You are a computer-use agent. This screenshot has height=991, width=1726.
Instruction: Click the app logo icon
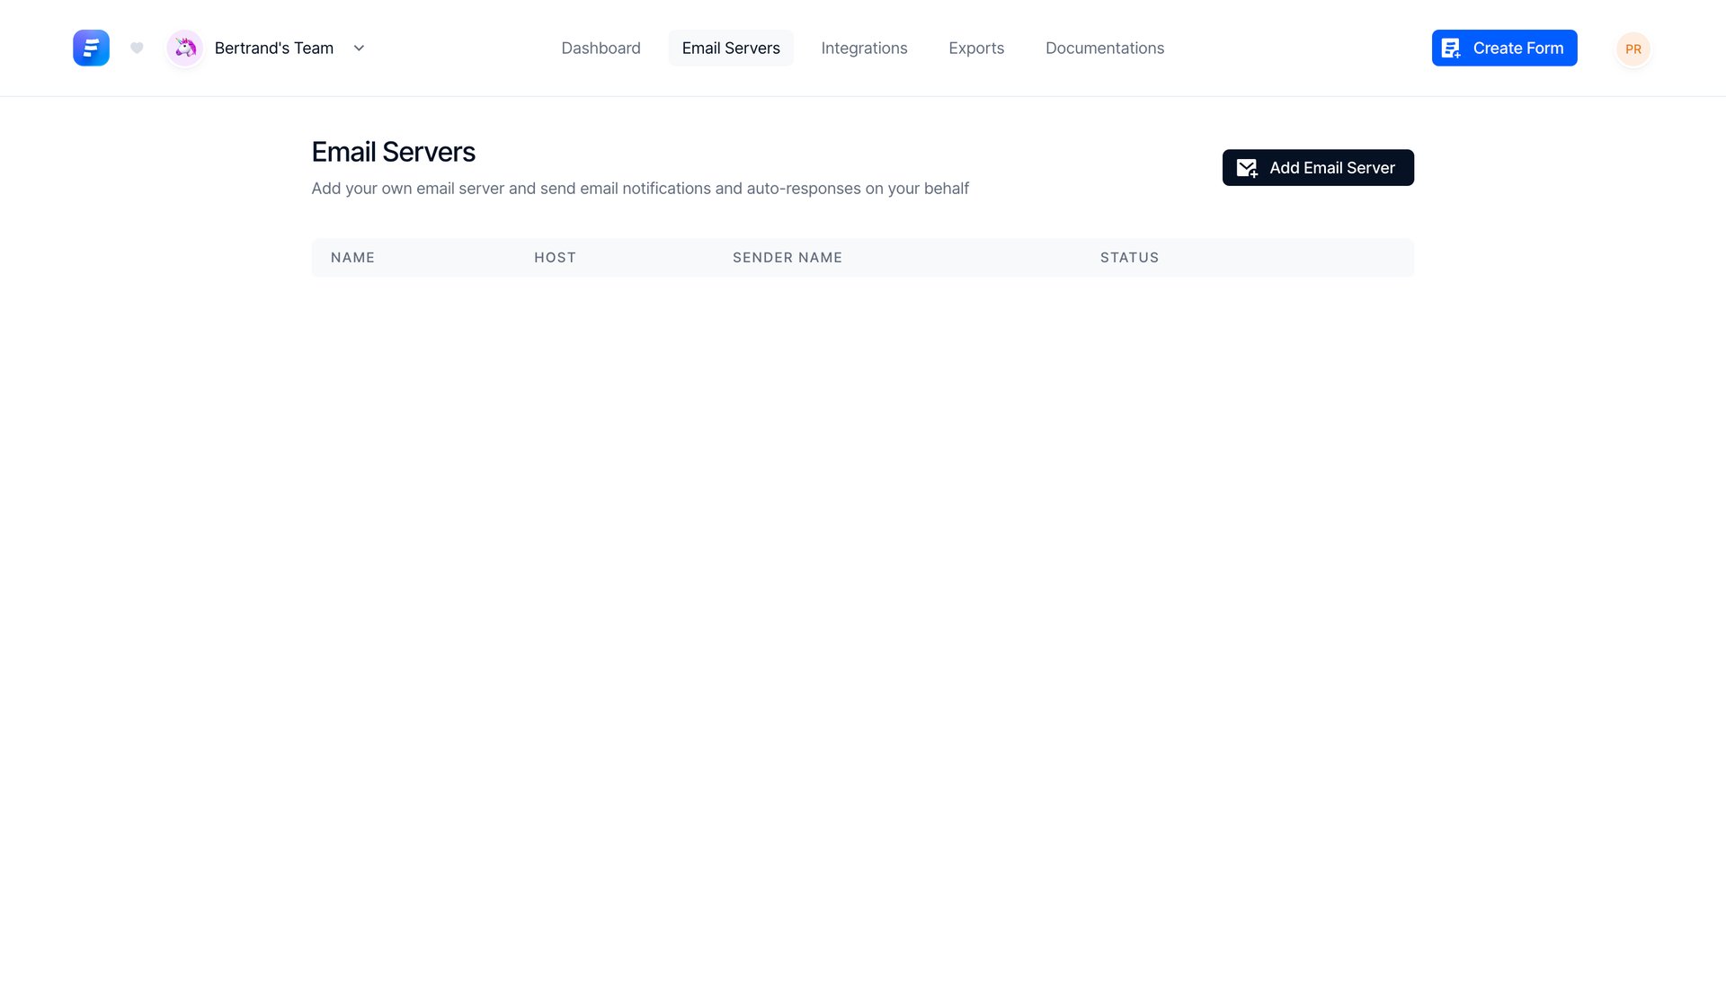coord(91,48)
